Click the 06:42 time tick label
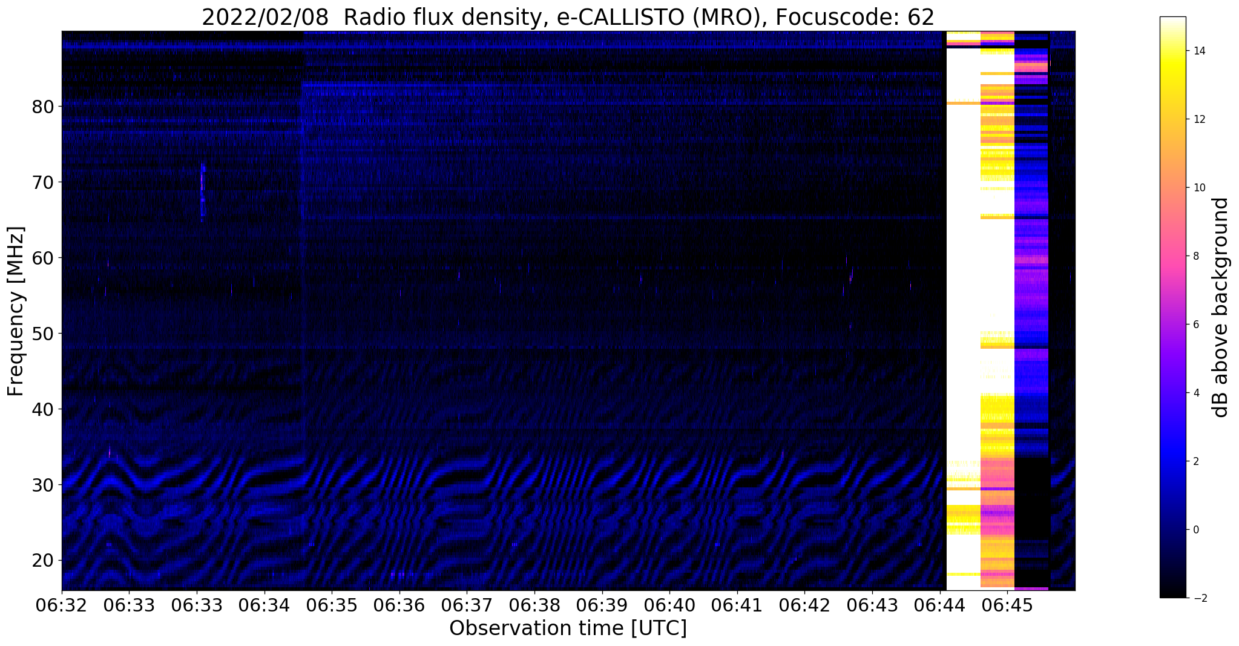 pos(805,605)
